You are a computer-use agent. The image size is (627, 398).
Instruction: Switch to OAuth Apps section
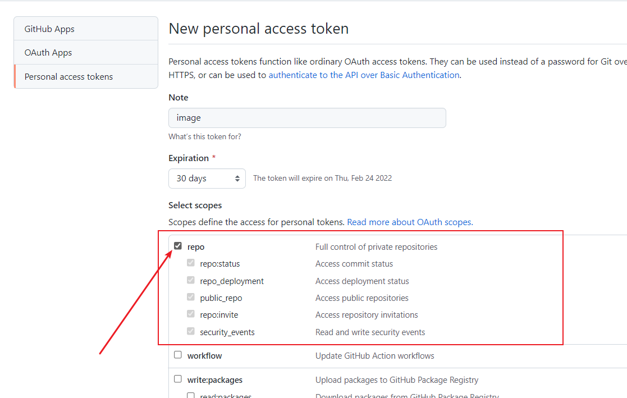(48, 52)
